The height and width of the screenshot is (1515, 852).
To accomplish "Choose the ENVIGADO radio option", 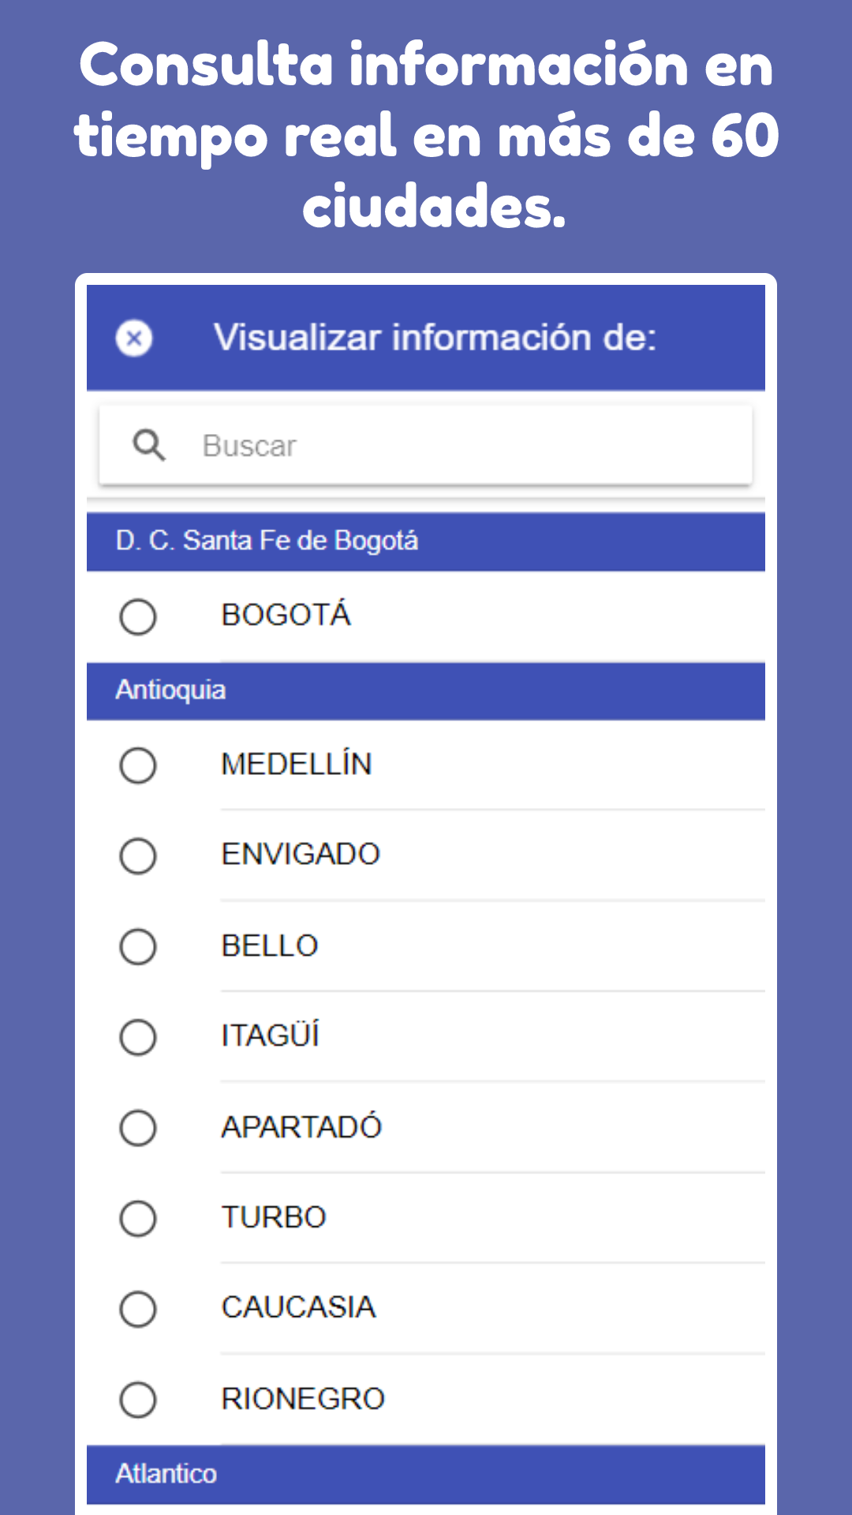I will click(138, 856).
